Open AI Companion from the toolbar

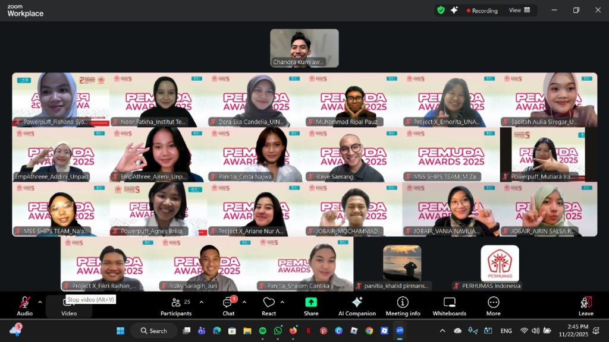357,305
